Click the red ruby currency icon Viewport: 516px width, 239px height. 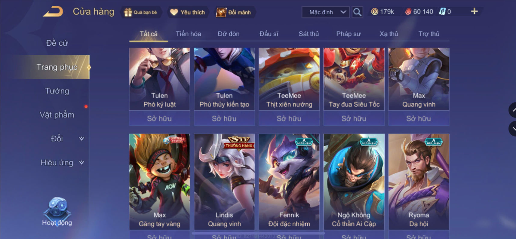pyautogui.click(x=408, y=12)
